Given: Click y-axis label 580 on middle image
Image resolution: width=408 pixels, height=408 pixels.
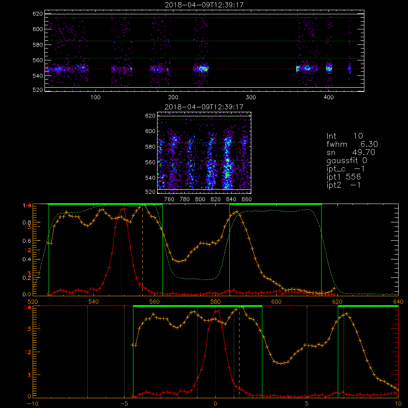Looking at the screenshot, I should click(150, 147).
